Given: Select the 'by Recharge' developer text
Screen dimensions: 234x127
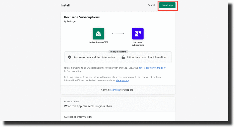Looking at the screenshot, I should [70, 21].
